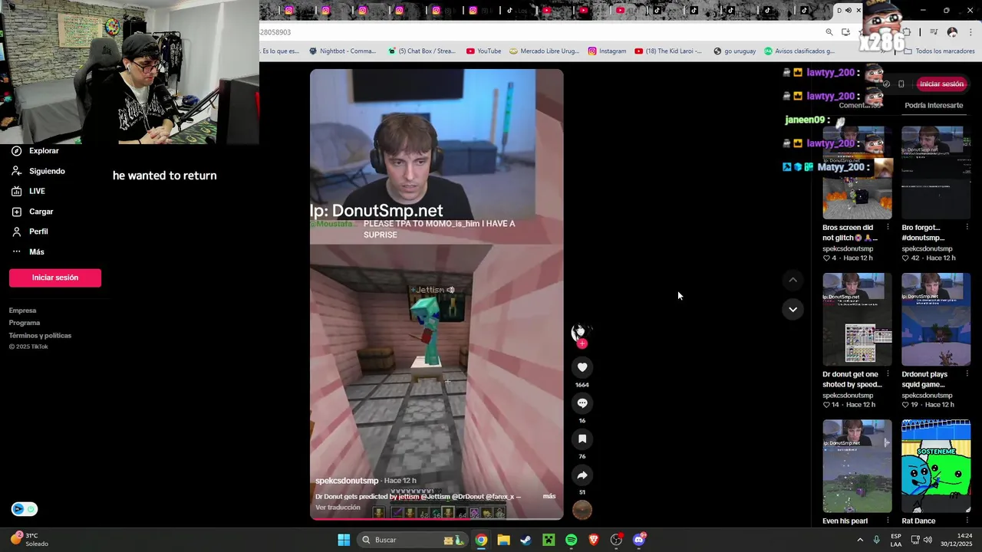Open the Rat Dance video thumbnail
The image size is (982, 552).
pos(936,466)
